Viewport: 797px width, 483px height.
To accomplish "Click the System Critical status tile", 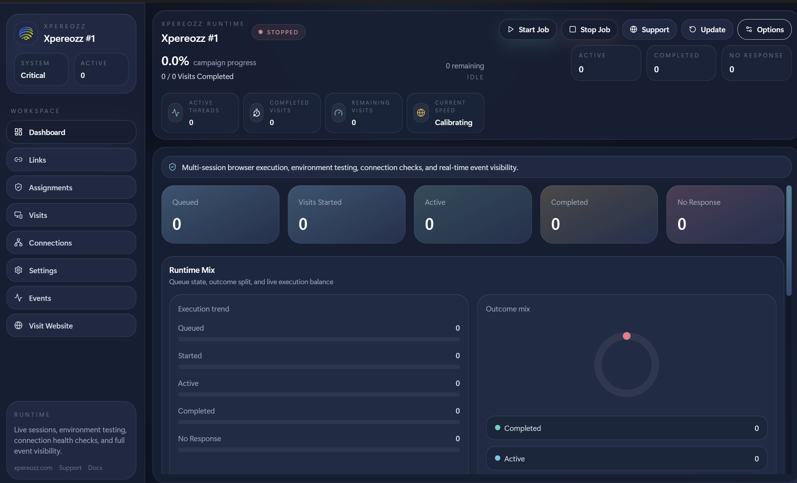I will click(41, 69).
